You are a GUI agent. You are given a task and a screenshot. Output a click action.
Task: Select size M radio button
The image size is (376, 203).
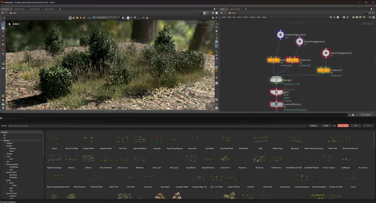pos(355,126)
